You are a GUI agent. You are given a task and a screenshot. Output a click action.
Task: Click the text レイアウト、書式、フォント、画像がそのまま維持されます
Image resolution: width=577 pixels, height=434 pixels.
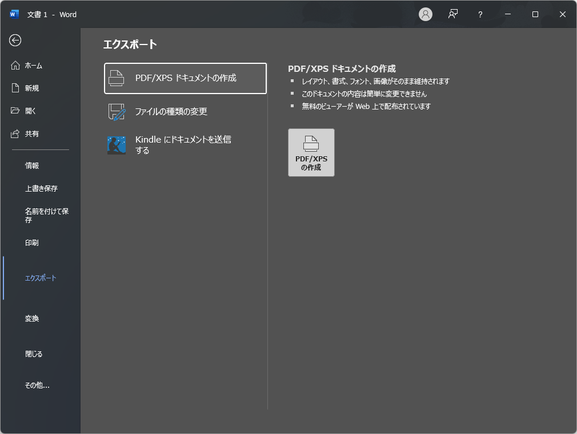(375, 81)
